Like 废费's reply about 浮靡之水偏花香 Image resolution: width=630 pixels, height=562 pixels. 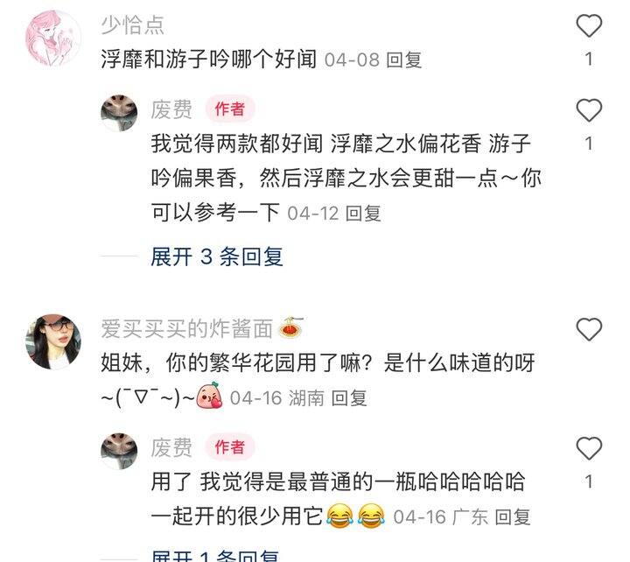pyautogui.click(x=589, y=110)
